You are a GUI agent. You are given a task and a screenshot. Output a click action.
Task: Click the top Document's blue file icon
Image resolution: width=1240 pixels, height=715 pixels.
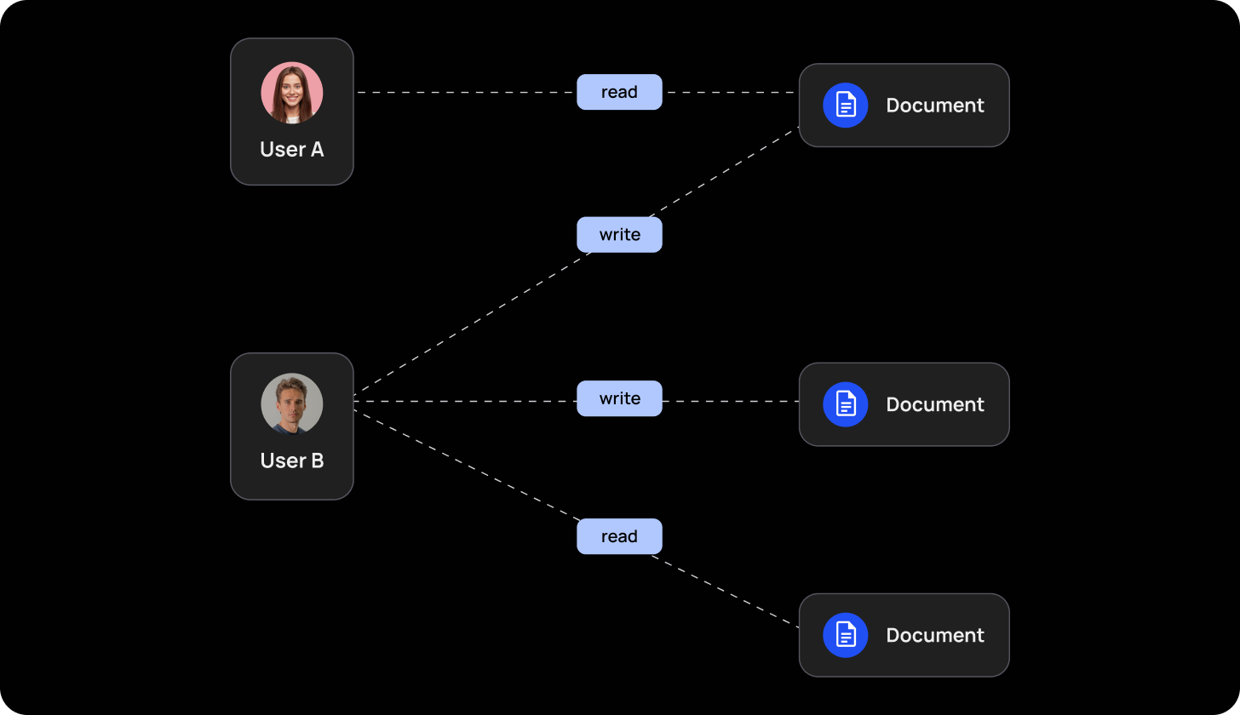click(x=845, y=106)
